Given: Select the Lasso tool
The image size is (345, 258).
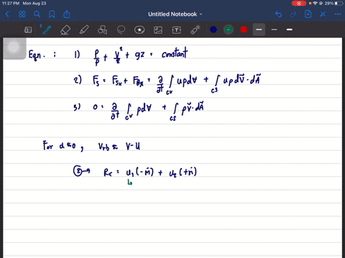Looking at the screenshot, I should pyautogui.click(x=121, y=30).
